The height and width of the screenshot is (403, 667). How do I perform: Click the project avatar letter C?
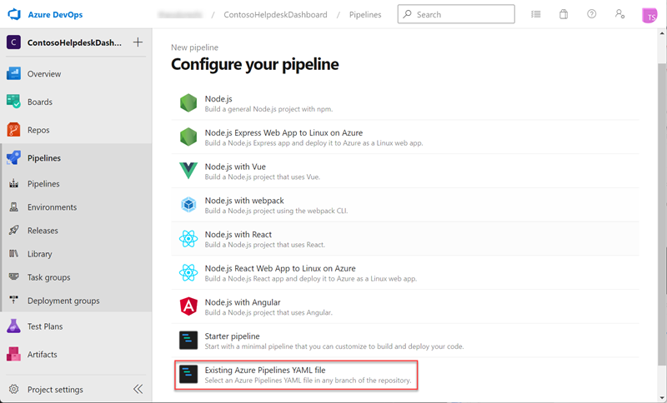point(13,42)
